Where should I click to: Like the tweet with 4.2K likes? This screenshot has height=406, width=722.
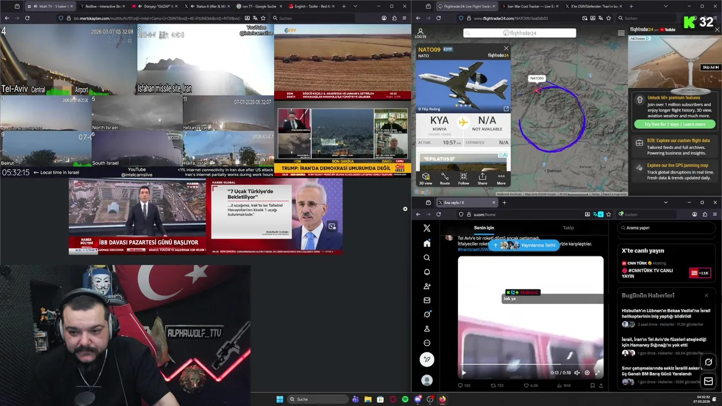click(531, 386)
